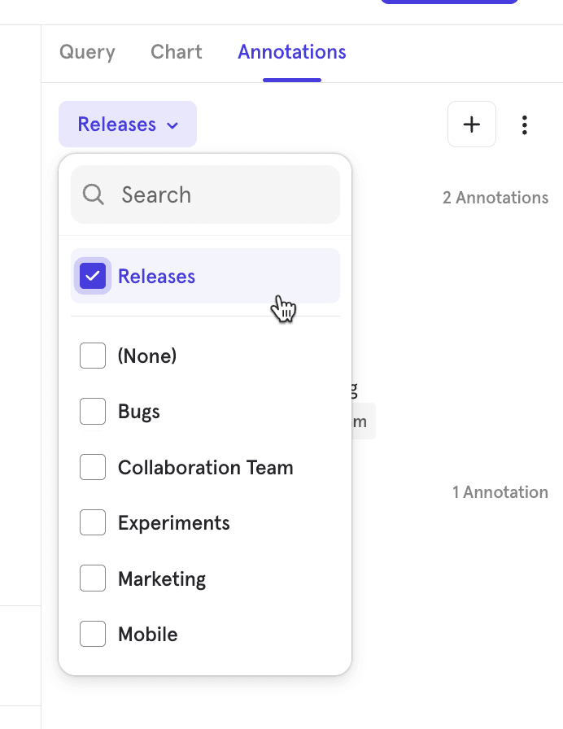The image size is (563, 729).
Task: Uncheck the Releases checkbox
Action: tap(93, 276)
